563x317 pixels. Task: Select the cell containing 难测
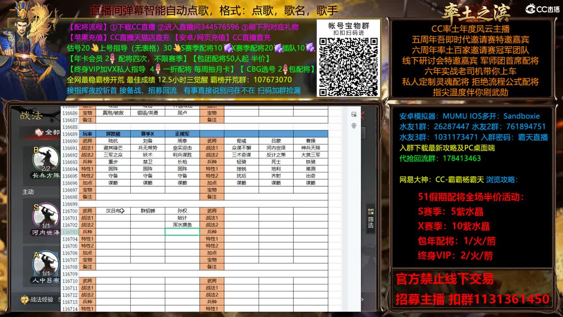[x=311, y=169]
